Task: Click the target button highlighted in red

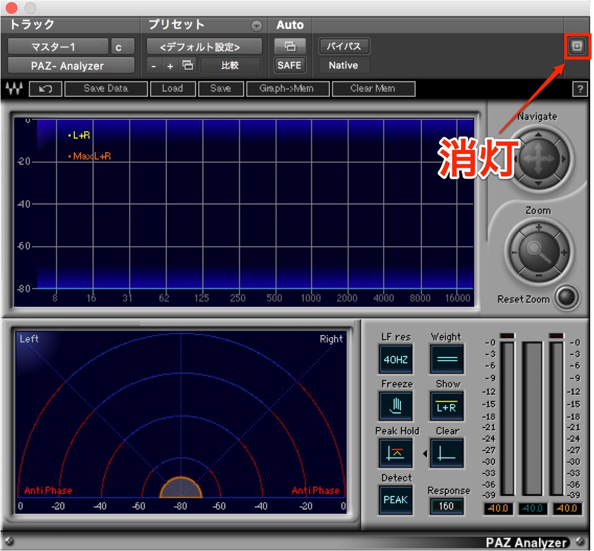Action: pos(576,46)
